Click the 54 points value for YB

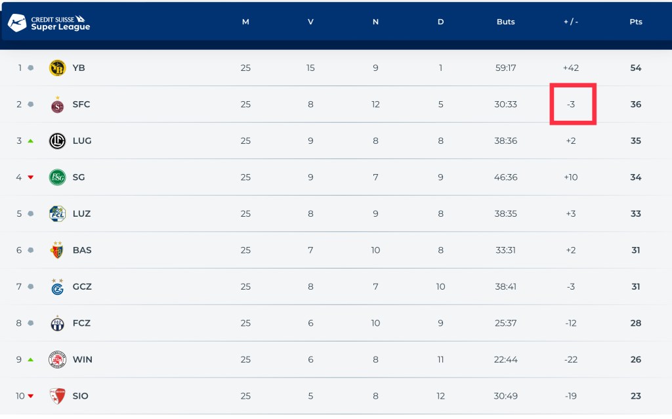(x=635, y=68)
